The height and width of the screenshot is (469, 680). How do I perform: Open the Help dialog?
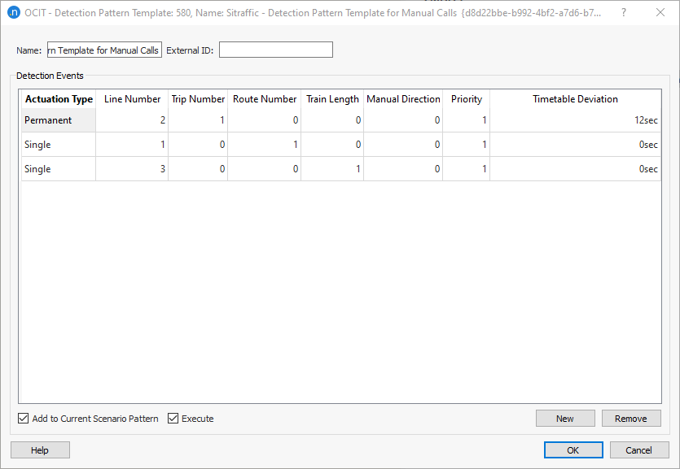[40, 449]
